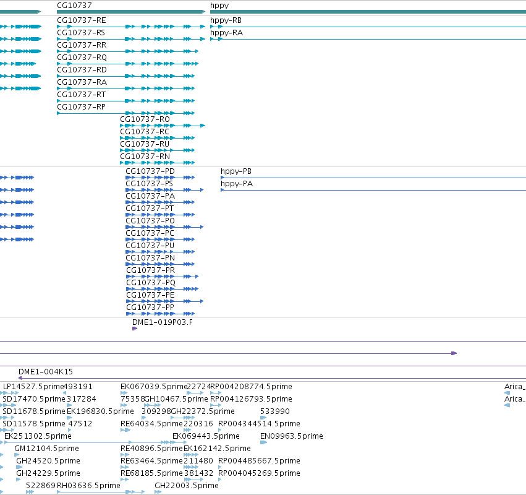Click the hppy-PA protein label
Viewport: 526px width, 495px height.
237,184
